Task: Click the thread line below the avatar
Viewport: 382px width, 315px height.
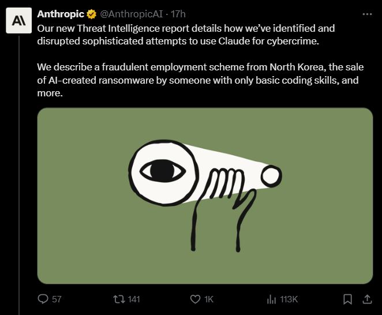Action: coord(18,173)
